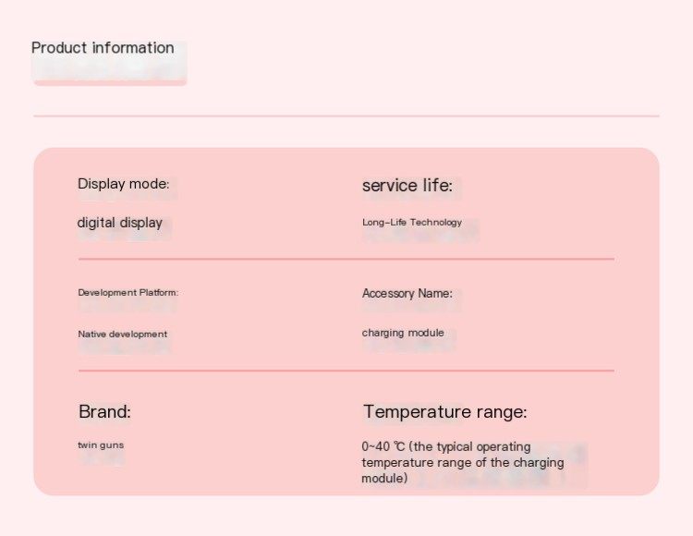Click 'temperature range of the charging' line
This screenshot has width=693, height=536.
point(463,463)
